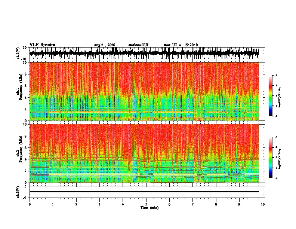
Task: Click ch.2 frequency axis "6" kHz tick label
Action: [x=26, y=148]
